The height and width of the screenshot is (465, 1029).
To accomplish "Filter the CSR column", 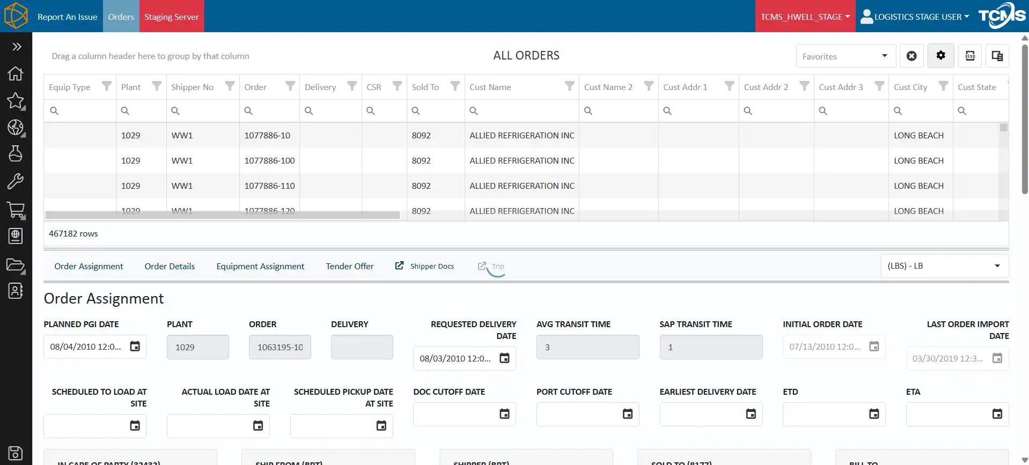I will pos(397,86).
